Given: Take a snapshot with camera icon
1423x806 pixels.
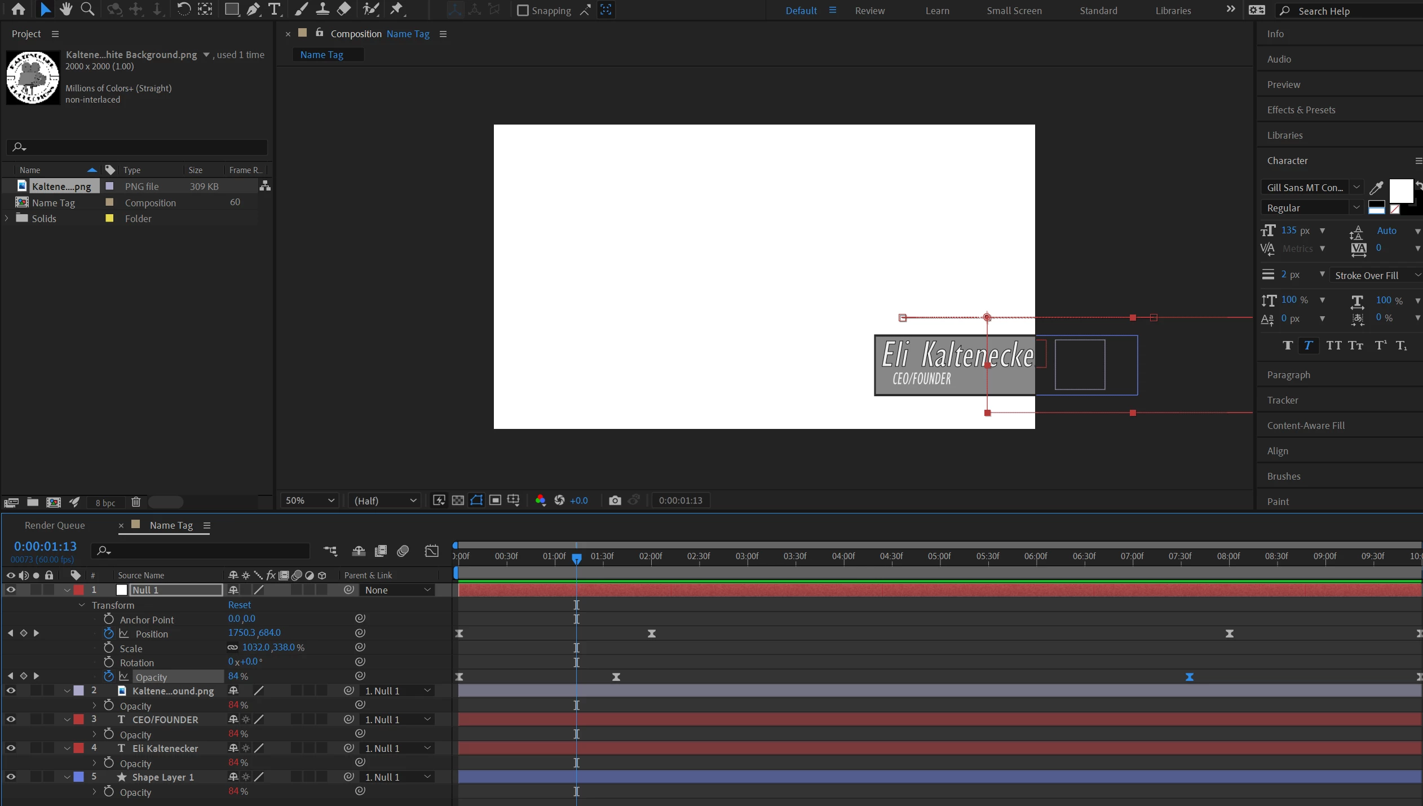Looking at the screenshot, I should (x=615, y=501).
